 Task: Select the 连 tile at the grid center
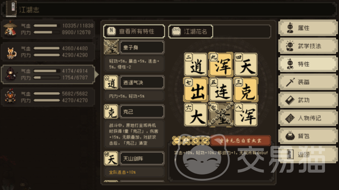[x=221, y=89]
